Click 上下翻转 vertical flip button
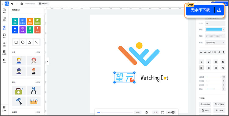 [x=220, y=104]
